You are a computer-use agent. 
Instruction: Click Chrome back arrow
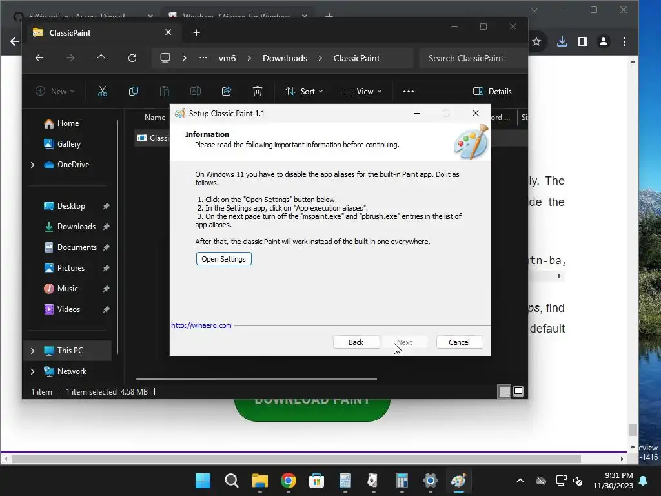point(15,41)
